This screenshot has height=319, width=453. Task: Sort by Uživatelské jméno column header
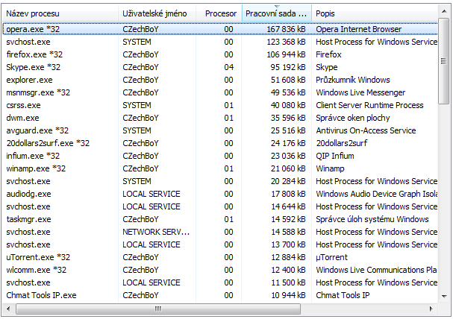point(157,13)
